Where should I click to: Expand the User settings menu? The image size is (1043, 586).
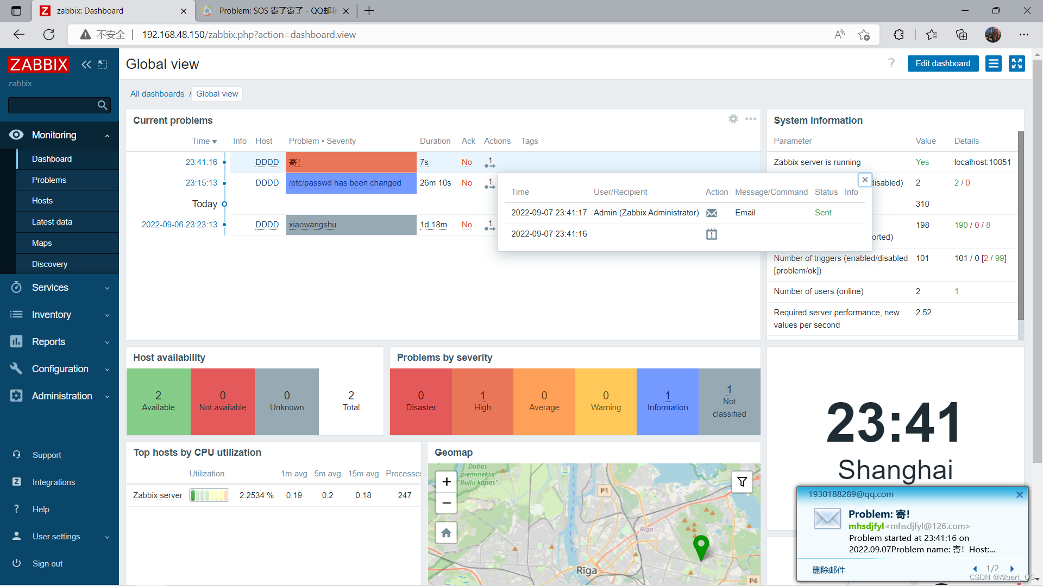click(59, 537)
